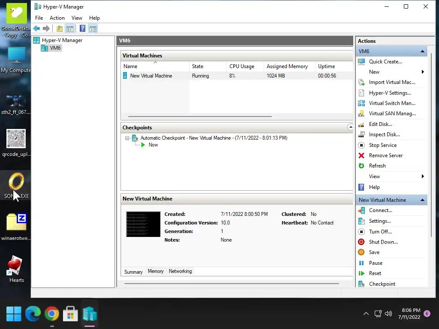Screen dimensions: 439x329
Task: Click the Connect icon under New Virtual Machine
Action: click(x=361, y=210)
